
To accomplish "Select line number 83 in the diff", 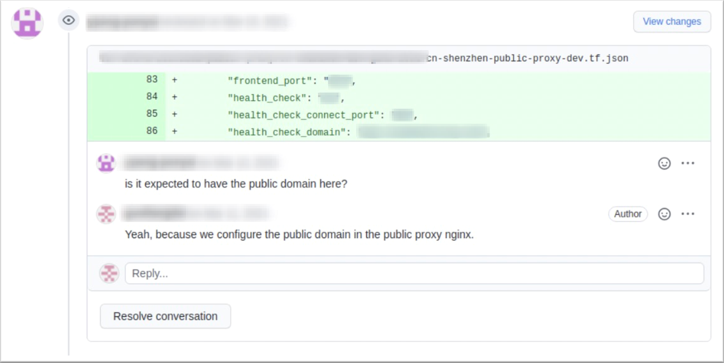I will (x=152, y=80).
